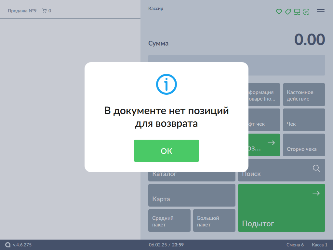This screenshot has width=333, height=250.
Task: Open the hamburger menu
Action: (x=321, y=12)
